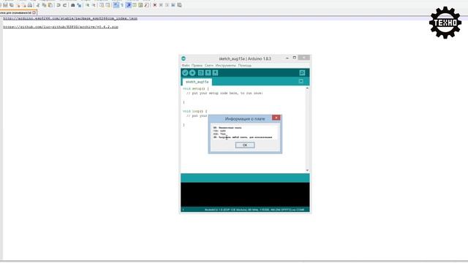Click the Redo arrow toolbar icon
This screenshot has height=263, width=468.
click(x=65, y=5)
